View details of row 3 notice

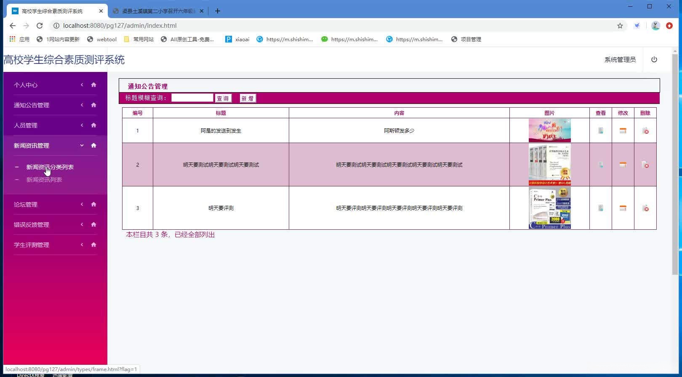pos(601,208)
